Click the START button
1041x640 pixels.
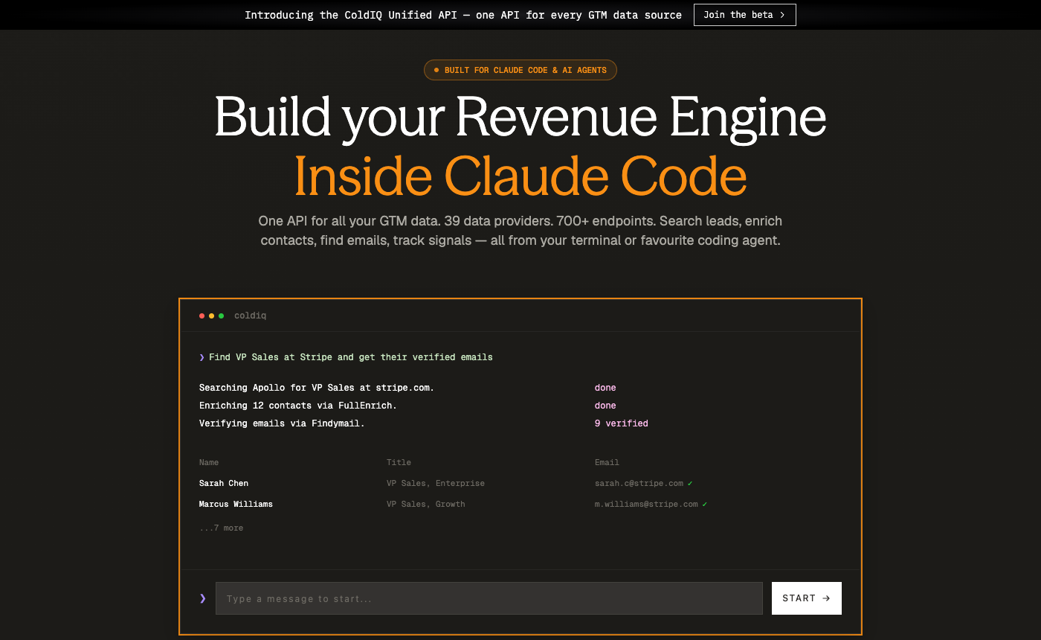click(x=807, y=598)
